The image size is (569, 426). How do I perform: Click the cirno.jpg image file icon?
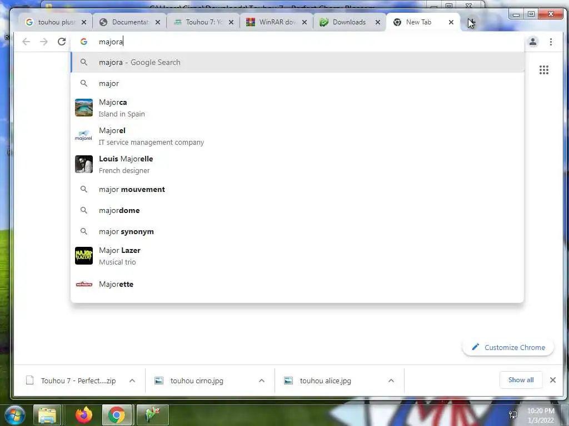click(x=159, y=381)
